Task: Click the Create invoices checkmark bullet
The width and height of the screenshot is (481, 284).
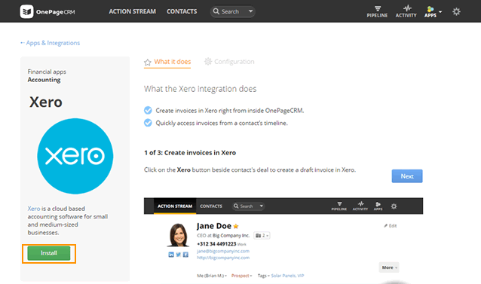Action: coord(148,110)
